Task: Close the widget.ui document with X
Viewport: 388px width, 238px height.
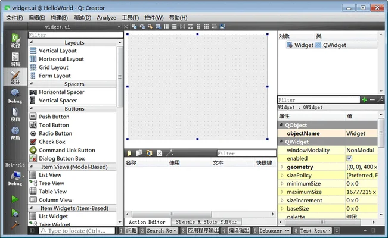Action: (126, 26)
